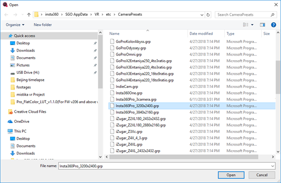Image resolution: width=281 pixels, height=183 pixels.
Task: Expand address bar history dropdown
Action: click(x=202, y=15)
